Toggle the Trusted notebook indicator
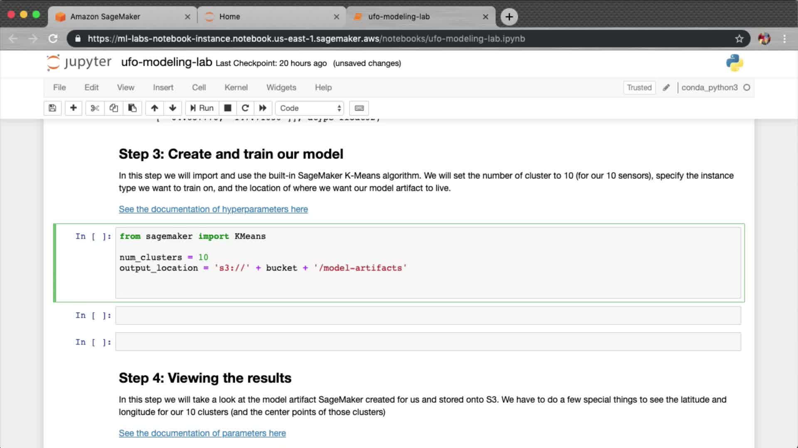This screenshot has width=798, height=448. click(x=639, y=88)
